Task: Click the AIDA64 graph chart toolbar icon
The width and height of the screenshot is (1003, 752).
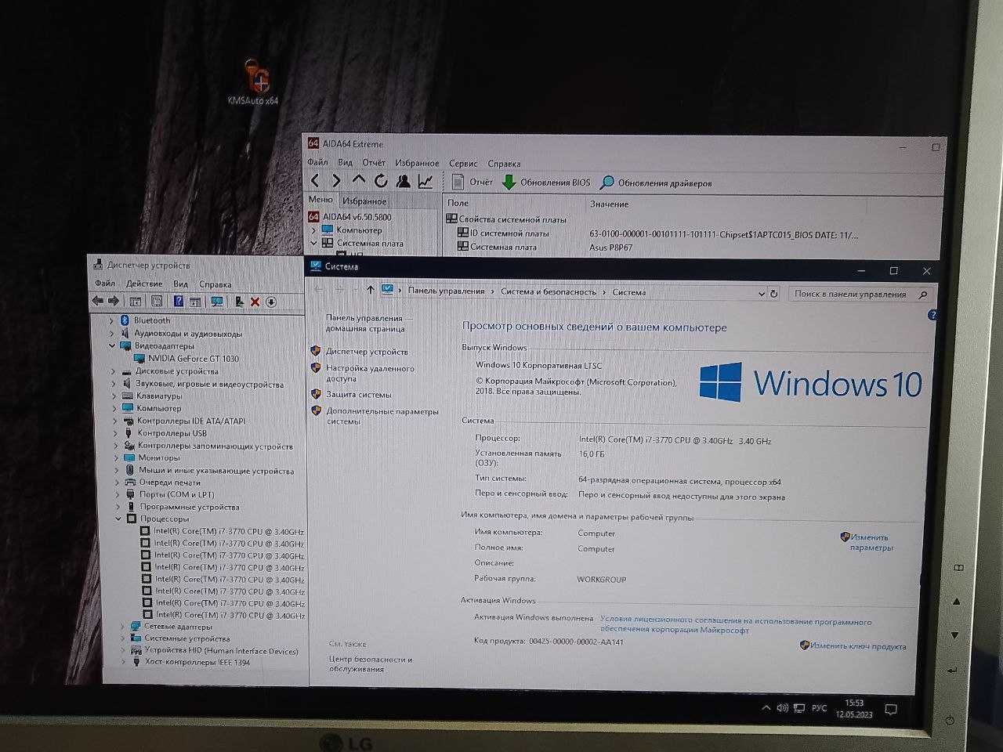Action: click(x=425, y=182)
